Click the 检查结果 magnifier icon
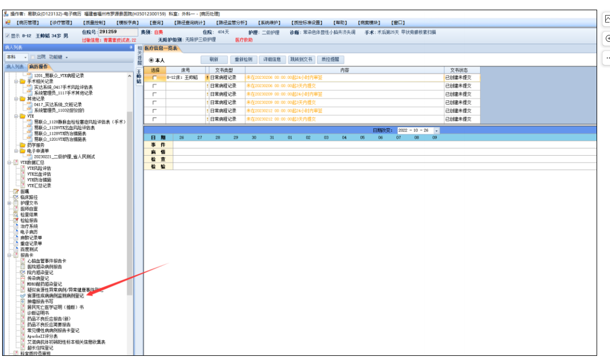The height and width of the screenshot is (358, 610). pyautogui.click(x=16, y=214)
